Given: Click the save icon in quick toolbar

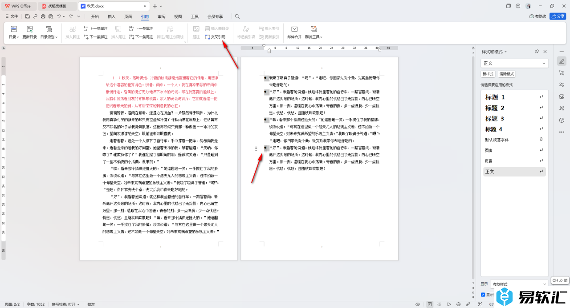Looking at the screenshot, I should (28, 16).
